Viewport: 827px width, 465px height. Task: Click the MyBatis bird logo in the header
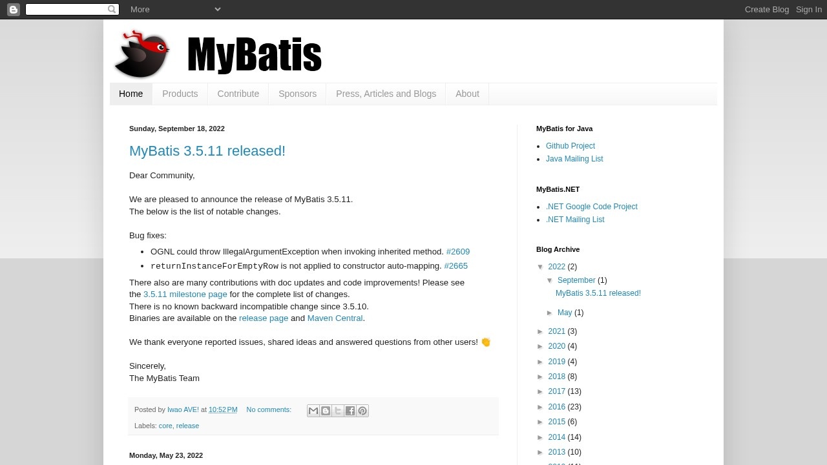click(141, 53)
